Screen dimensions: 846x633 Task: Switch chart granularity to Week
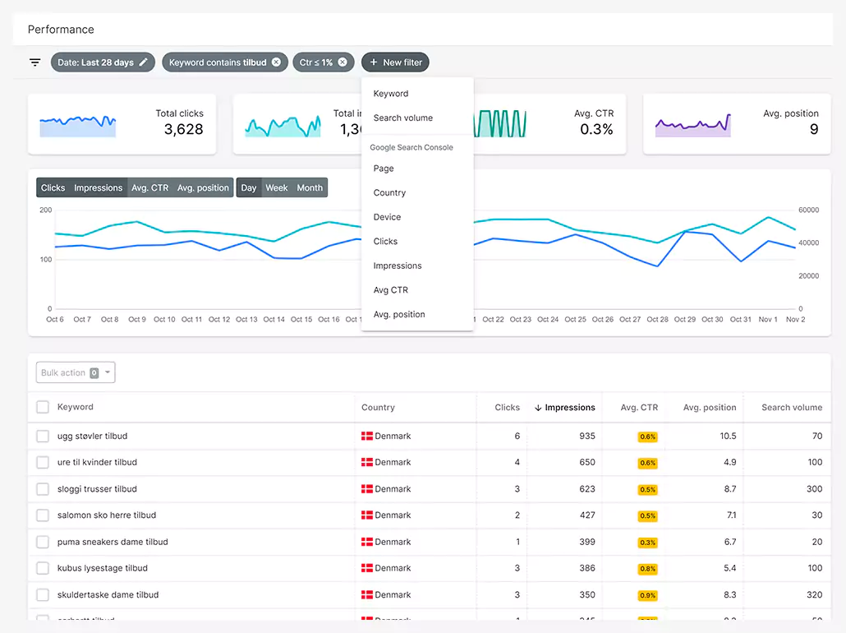tap(276, 187)
